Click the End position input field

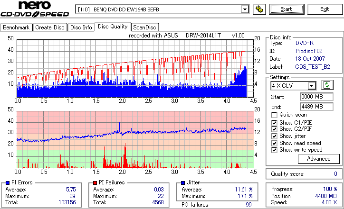point(316,107)
